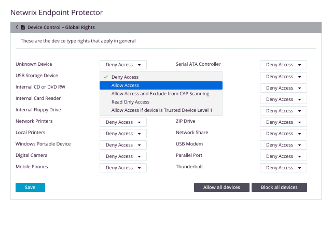
Task: Open the USB Modem access dropdown
Action: pyautogui.click(x=283, y=145)
